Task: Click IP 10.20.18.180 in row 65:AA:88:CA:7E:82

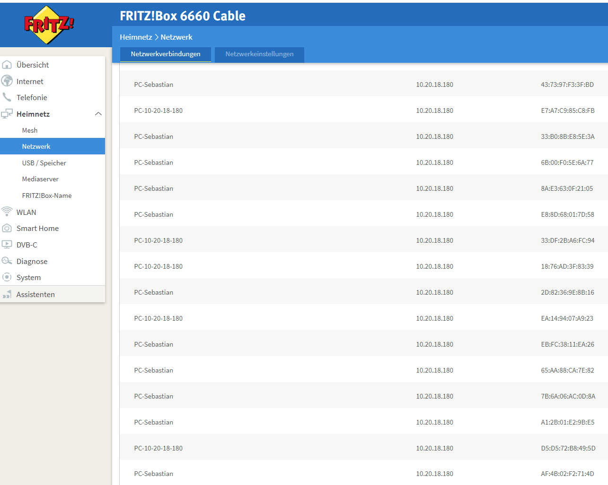Action: click(x=435, y=370)
